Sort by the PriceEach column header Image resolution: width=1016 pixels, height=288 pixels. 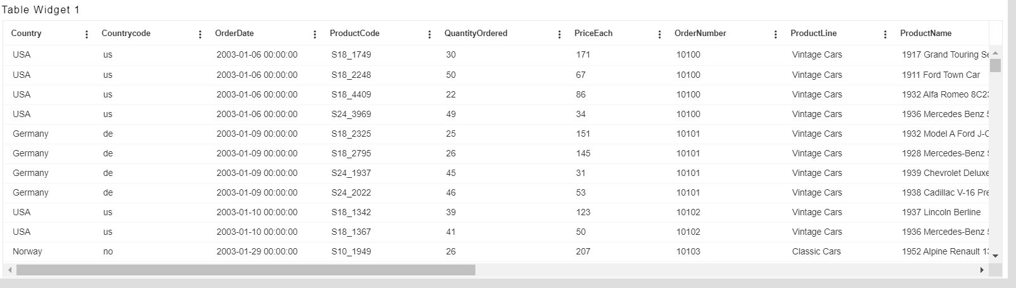593,34
